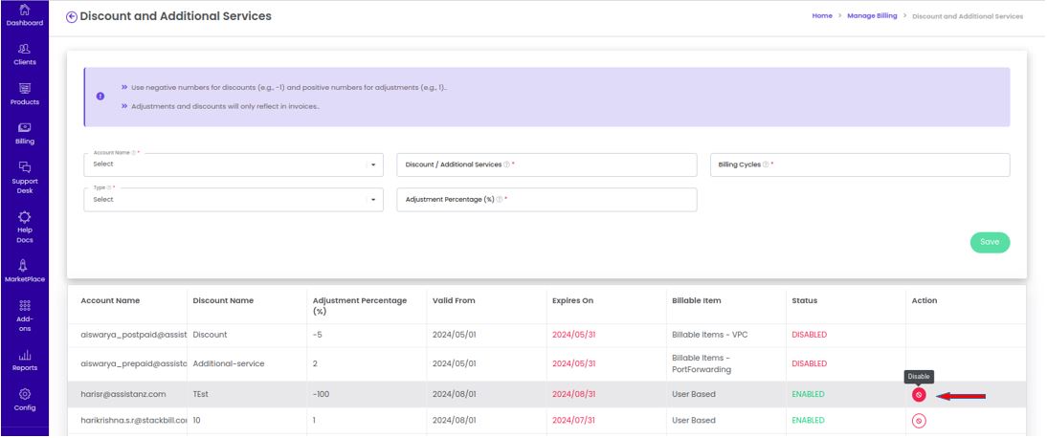Click ENABLED status in harikrishna row

(x=808, y=421)
